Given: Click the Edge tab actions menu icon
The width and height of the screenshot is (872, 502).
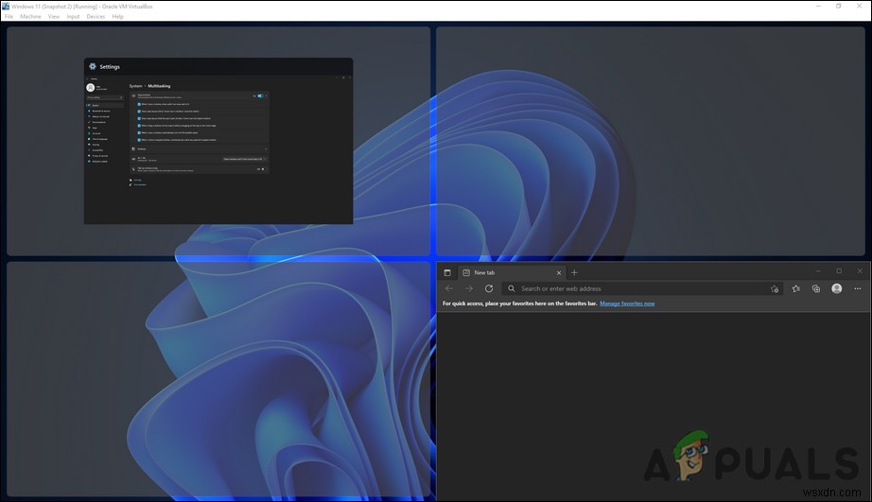Looking at the screenshot, I should pos(447,272).
